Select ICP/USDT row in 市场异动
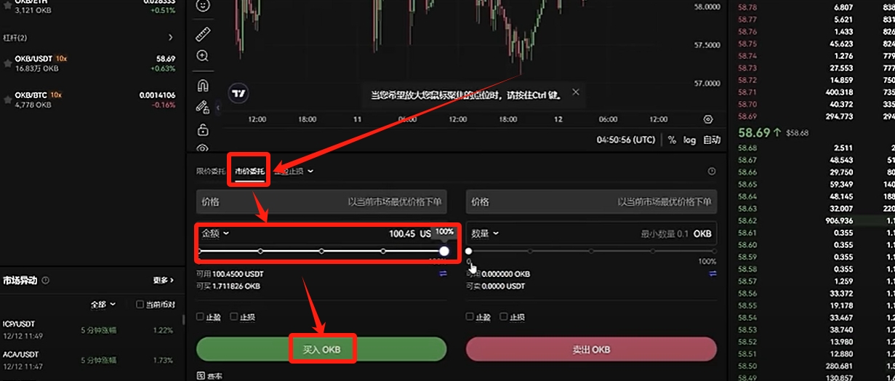The image size is (895, 381). pos(90,329)
